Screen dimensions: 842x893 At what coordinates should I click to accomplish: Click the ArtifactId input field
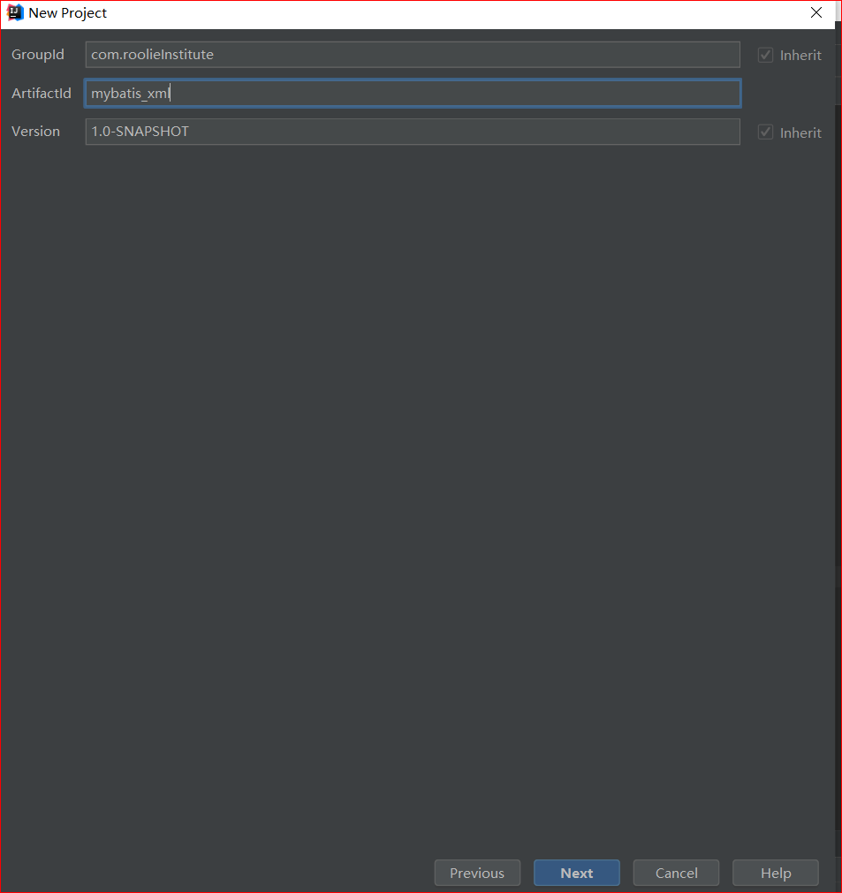click(413, 94)
